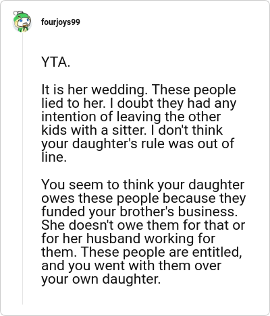This screenshot has height=316, width=270.
Task: Click the line 'funded your brother's business.'
Action: (x=140, y=212)
